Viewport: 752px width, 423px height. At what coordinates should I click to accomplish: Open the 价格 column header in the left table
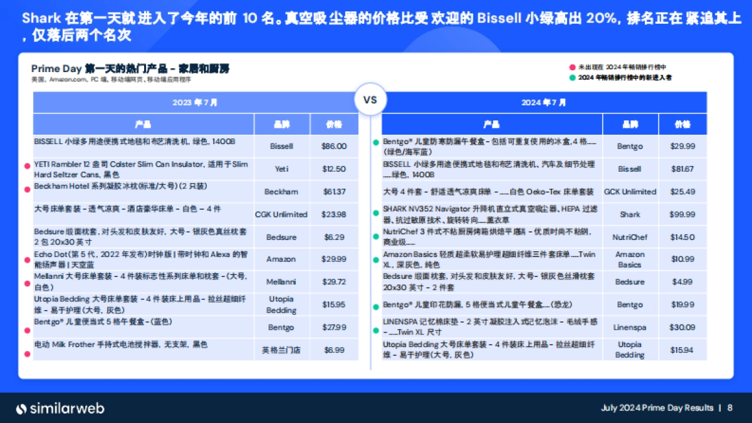[334, 123]
